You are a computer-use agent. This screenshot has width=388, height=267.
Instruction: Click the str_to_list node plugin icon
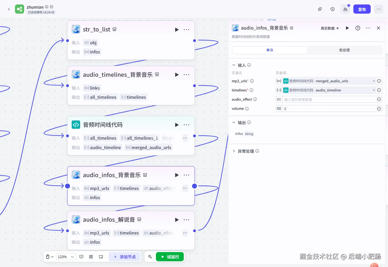coord(76,29)
